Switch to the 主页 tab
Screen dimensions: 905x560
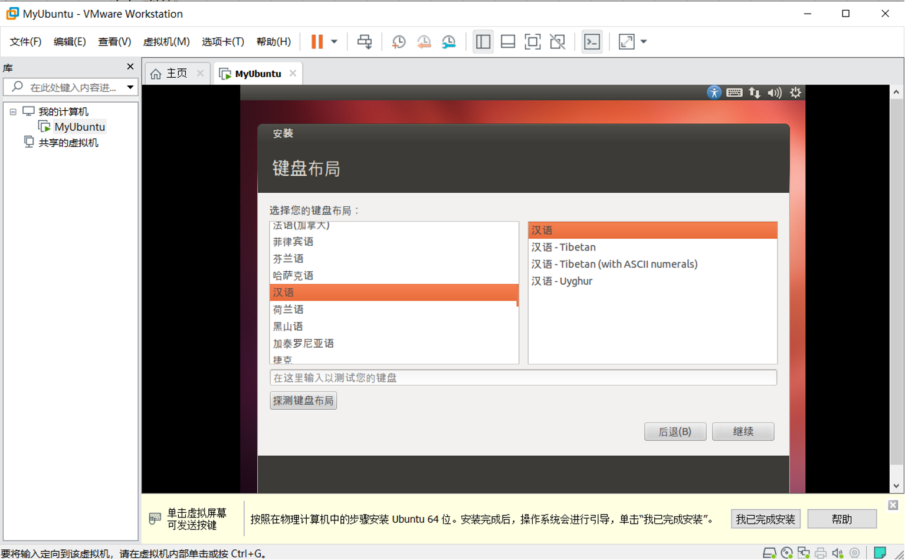176,73
